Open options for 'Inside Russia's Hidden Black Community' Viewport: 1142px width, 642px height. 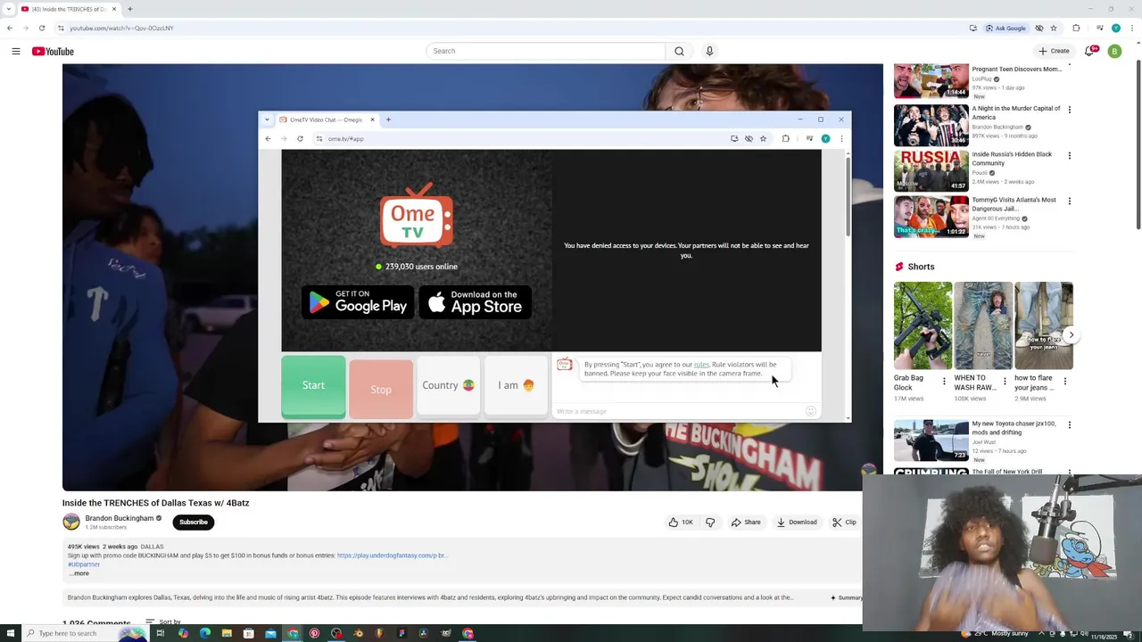(x=1069, y=155)
